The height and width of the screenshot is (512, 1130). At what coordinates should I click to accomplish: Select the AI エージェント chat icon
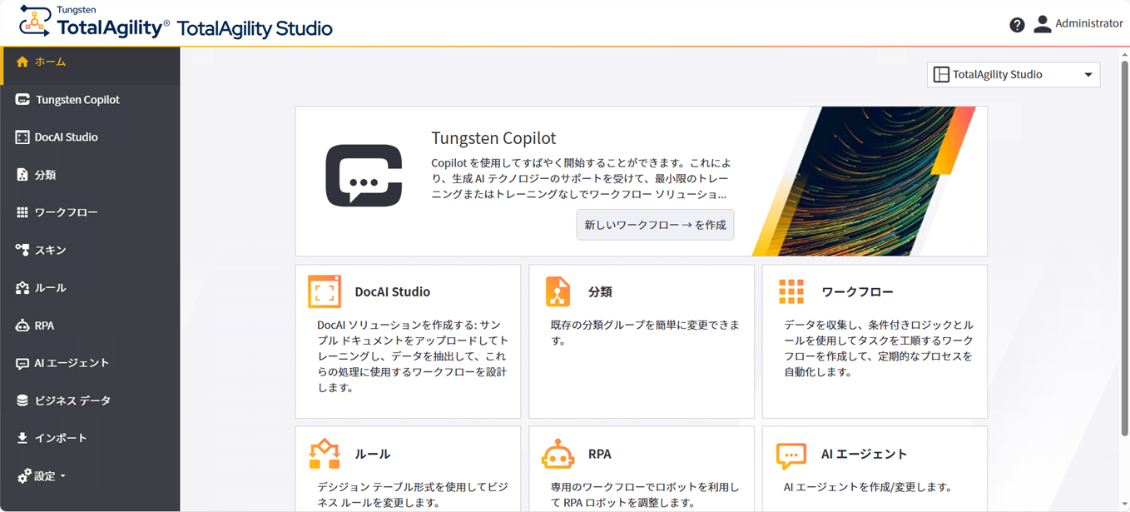coord(22,362)
